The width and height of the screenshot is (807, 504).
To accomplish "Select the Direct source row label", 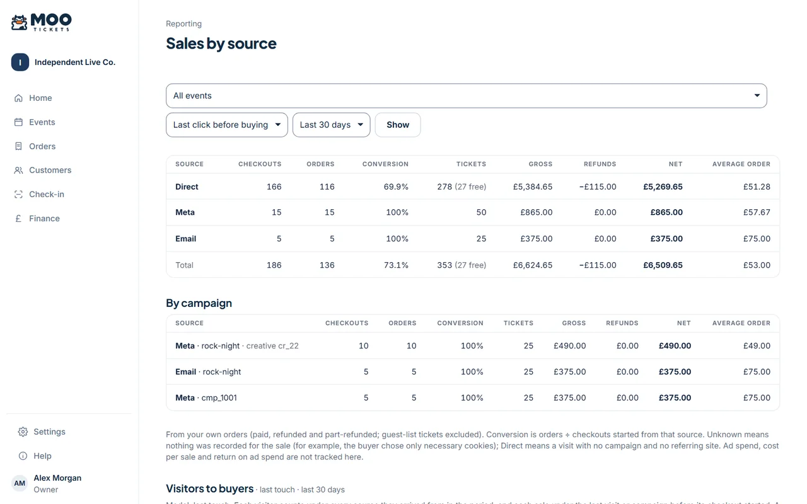I will (187, 186).
